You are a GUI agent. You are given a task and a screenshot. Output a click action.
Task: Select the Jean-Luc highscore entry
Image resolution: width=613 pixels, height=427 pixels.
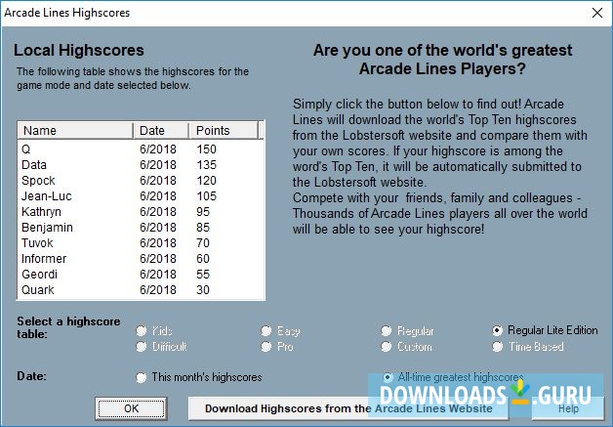pyautogui.click(x=141, y=196)
